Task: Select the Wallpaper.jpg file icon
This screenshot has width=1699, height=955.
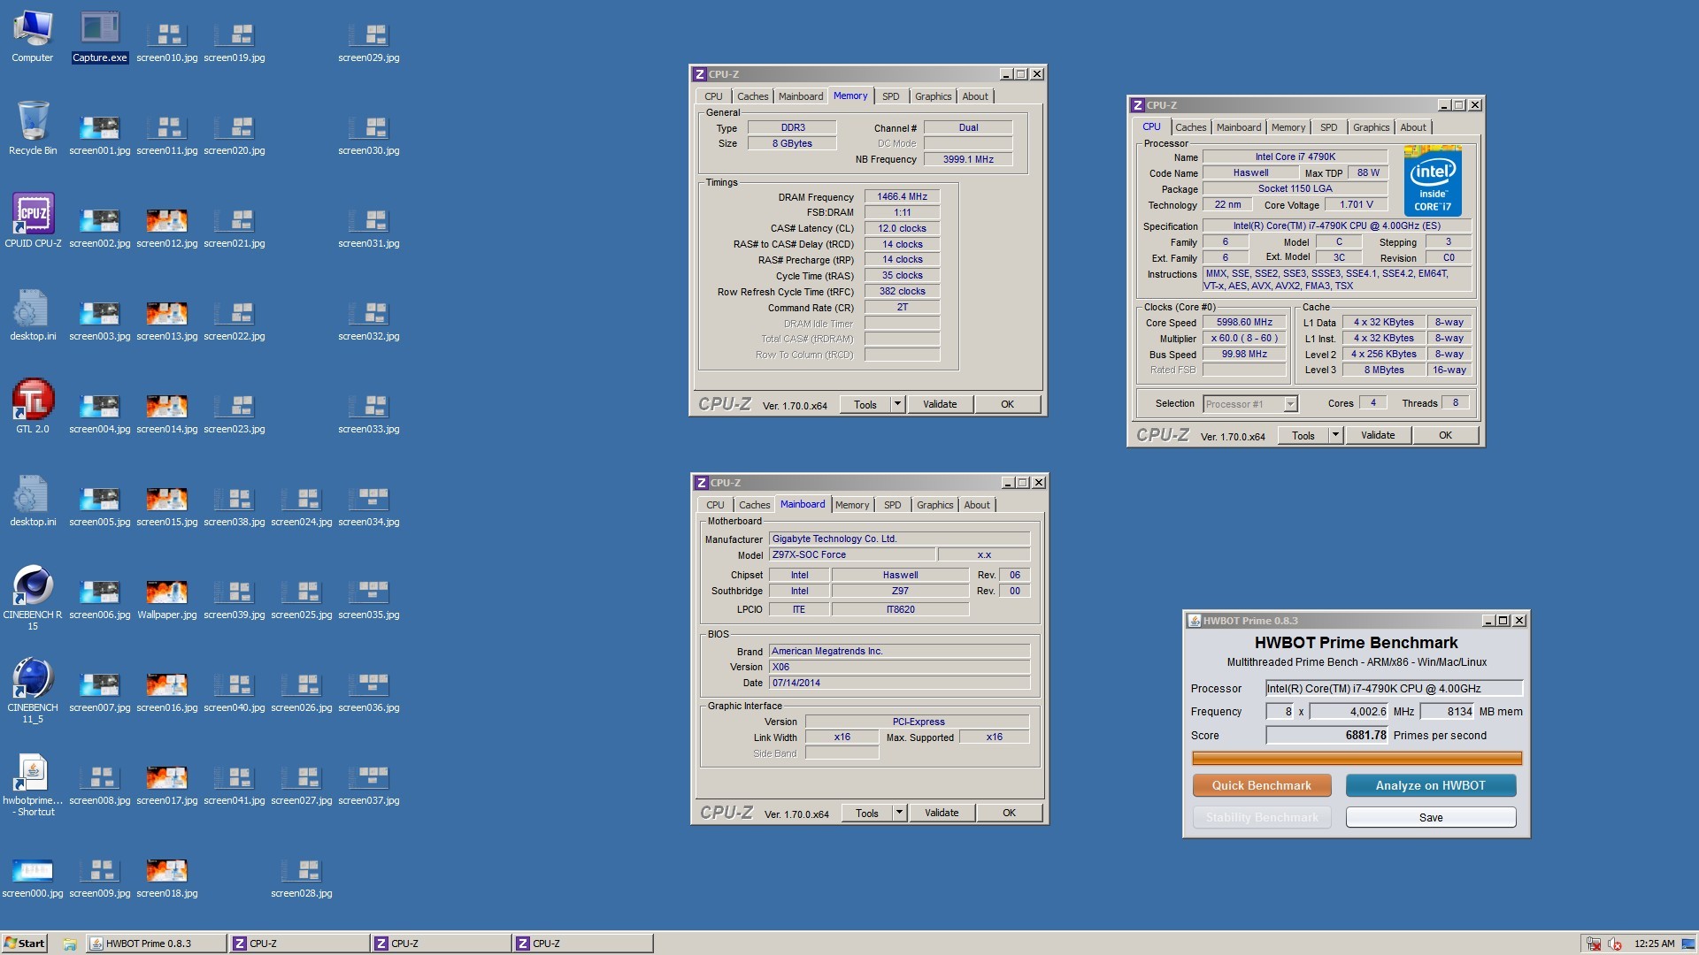Action: (x=167, y=599)
